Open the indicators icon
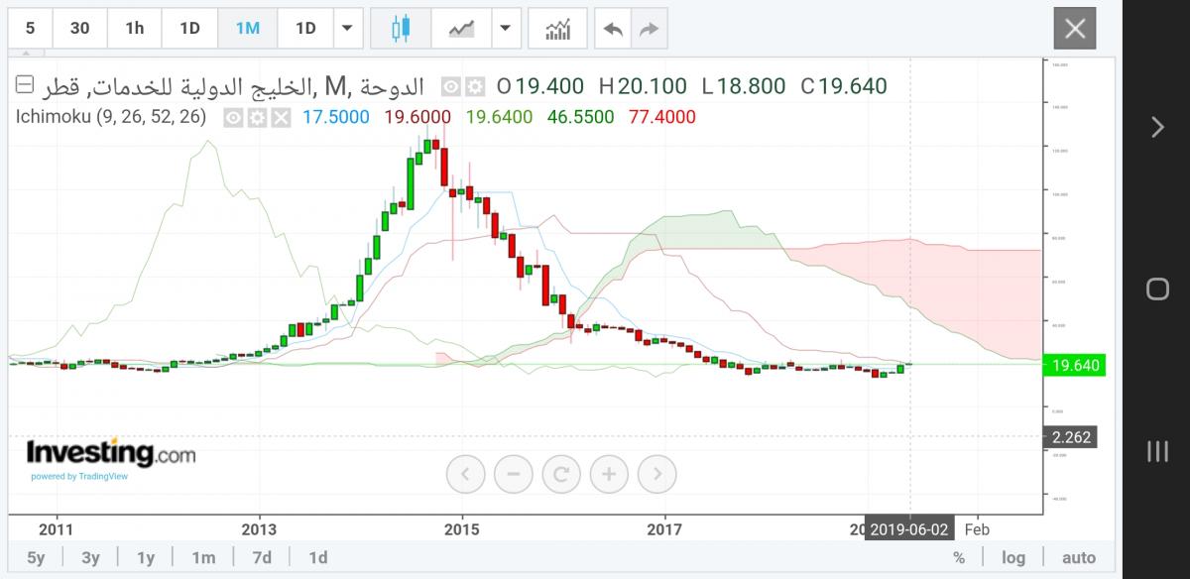Image resolution: width=1190 pixels, height=579 pixels. (557, 28)
